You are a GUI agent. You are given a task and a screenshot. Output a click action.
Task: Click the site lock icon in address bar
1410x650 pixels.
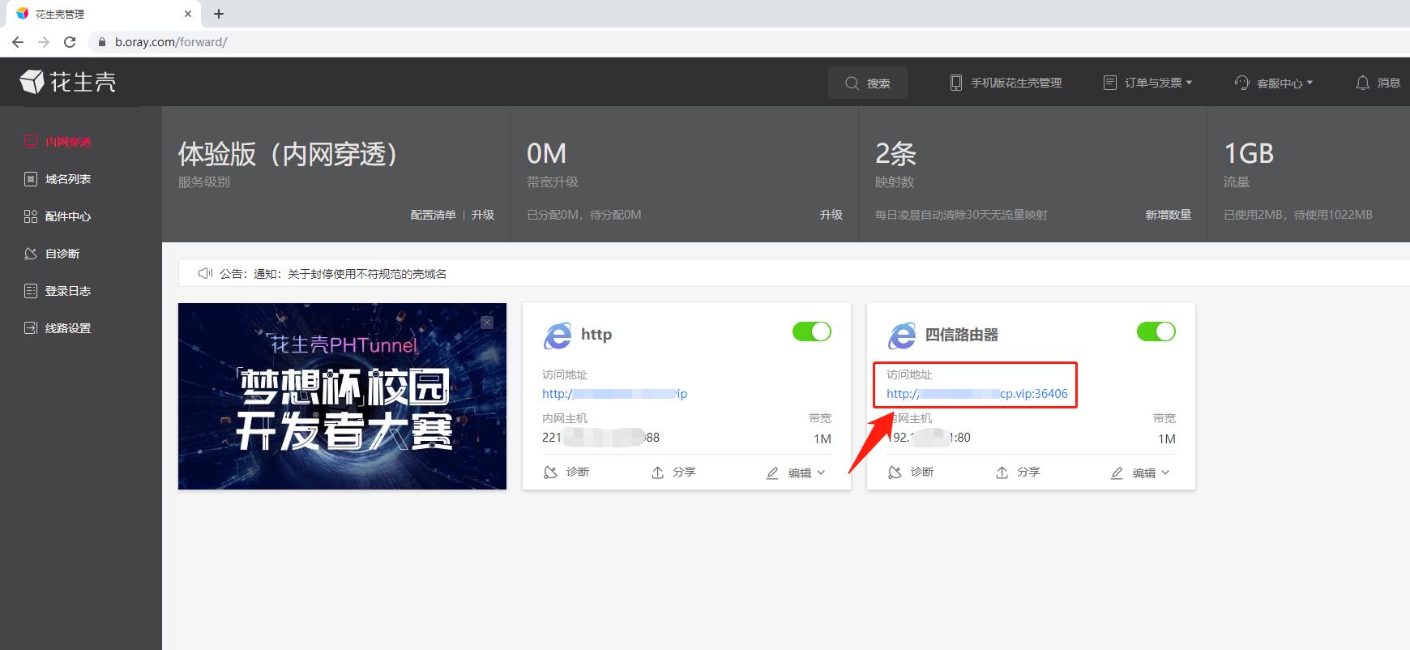(102, 42)
